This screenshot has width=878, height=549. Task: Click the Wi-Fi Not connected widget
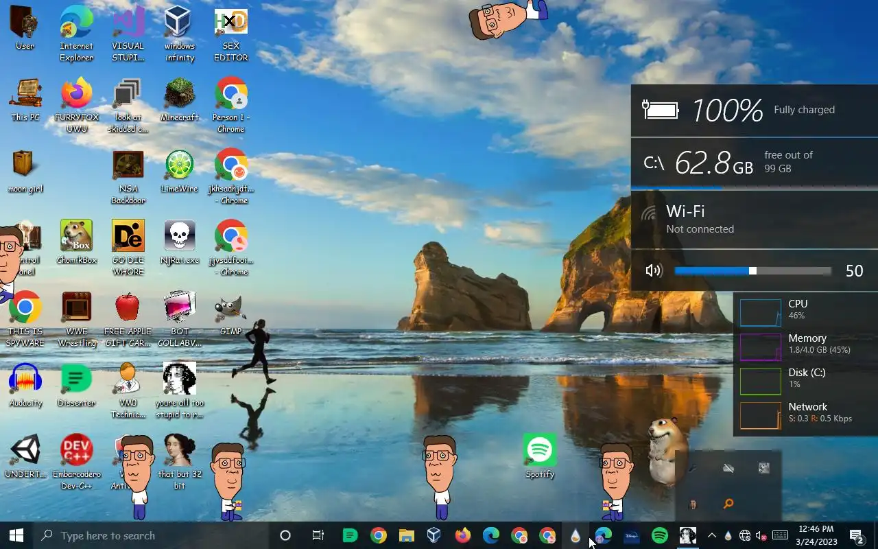(755, 220)
